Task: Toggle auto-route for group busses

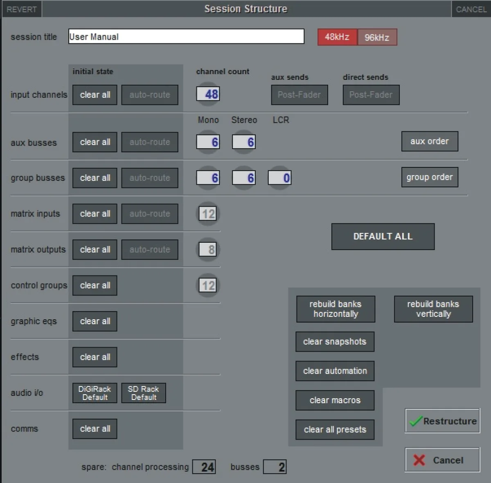Action: [150, 178]
